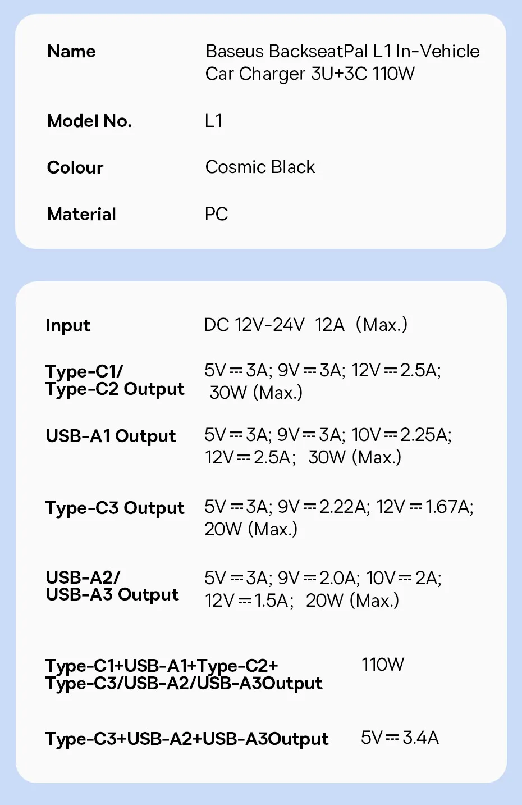Viewport: 522px width, 805px height.
Task: Select the 30W (Max.) Type-C1/C2 output value
Action: tap(256, 393)
